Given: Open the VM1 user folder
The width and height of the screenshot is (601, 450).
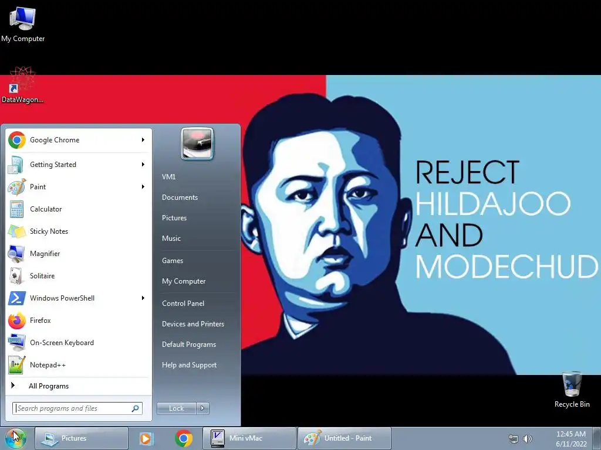Looking at the screenshot, I should coord(168,177).
